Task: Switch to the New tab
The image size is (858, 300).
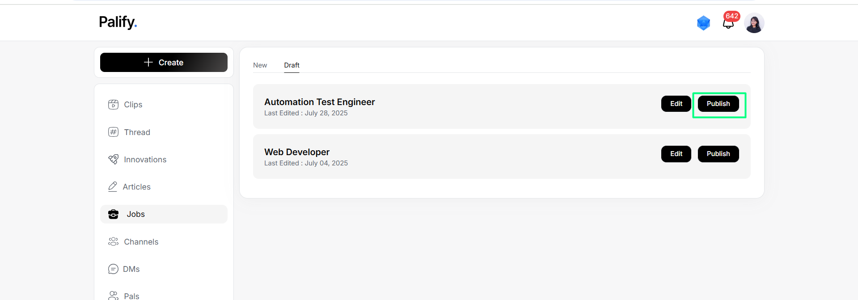Action: pos(260,65)
